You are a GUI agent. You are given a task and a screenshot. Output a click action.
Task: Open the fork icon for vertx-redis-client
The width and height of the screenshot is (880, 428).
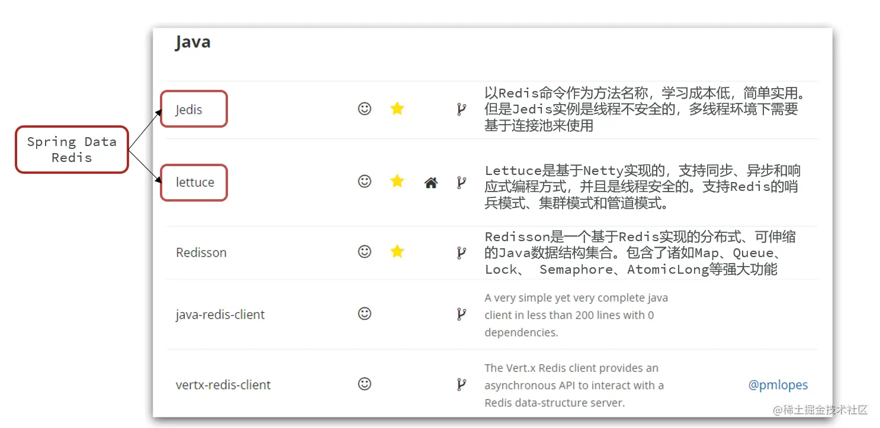point(461,385)
